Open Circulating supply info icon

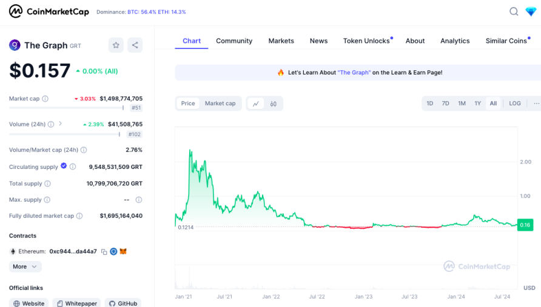72,167
